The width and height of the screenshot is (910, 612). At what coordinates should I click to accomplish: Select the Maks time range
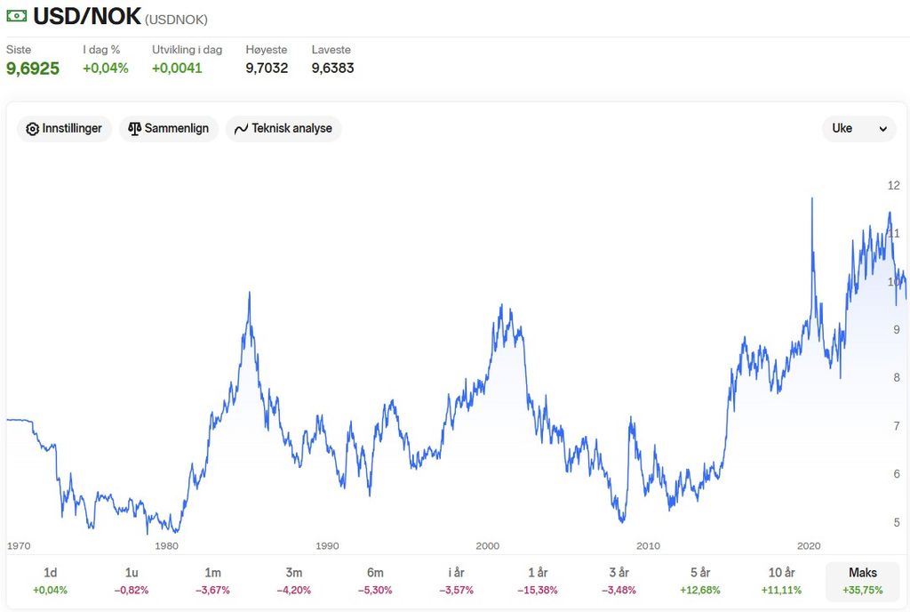(862, 581)
